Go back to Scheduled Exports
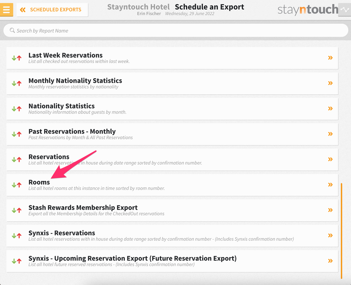Screen dimensions: 351x285 (x=52, y=10)
